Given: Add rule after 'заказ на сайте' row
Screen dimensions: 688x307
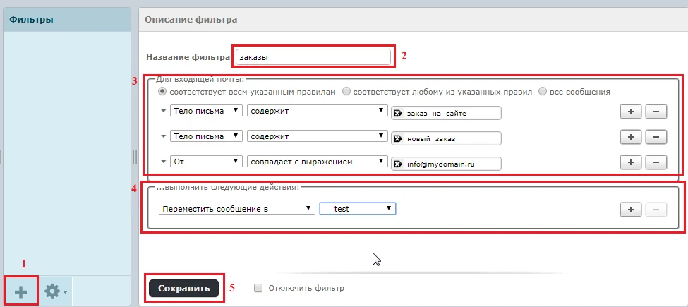Looking at the screenshot, I should click(x=629, y=112).
